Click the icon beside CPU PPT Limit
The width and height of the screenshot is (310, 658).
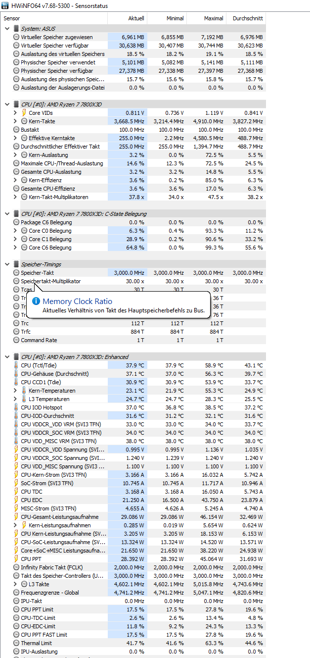16,609
